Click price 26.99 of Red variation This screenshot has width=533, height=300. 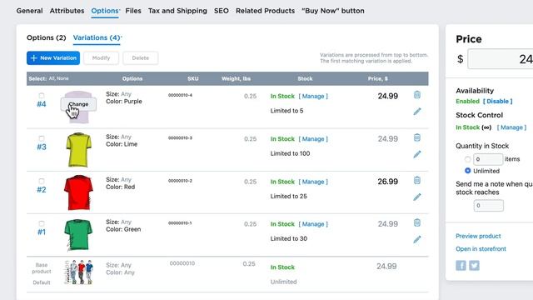click(x=387, y=182)
